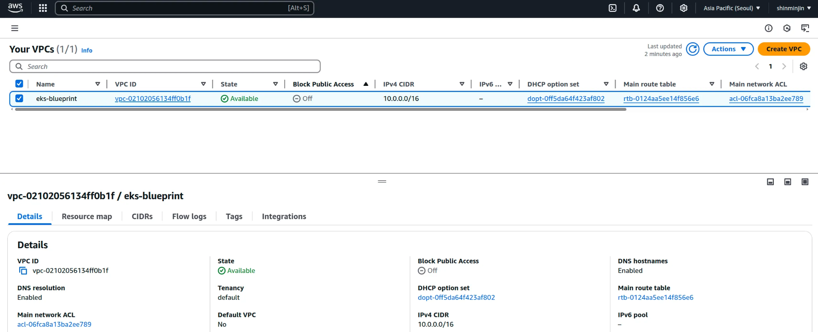Click the 10.0.0.0/16 cell in table
Screen dimensions: 818x332
tap(401, 99)
